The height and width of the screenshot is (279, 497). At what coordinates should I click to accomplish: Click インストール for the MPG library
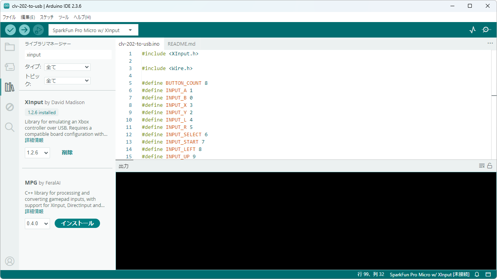tap(77, 223)
